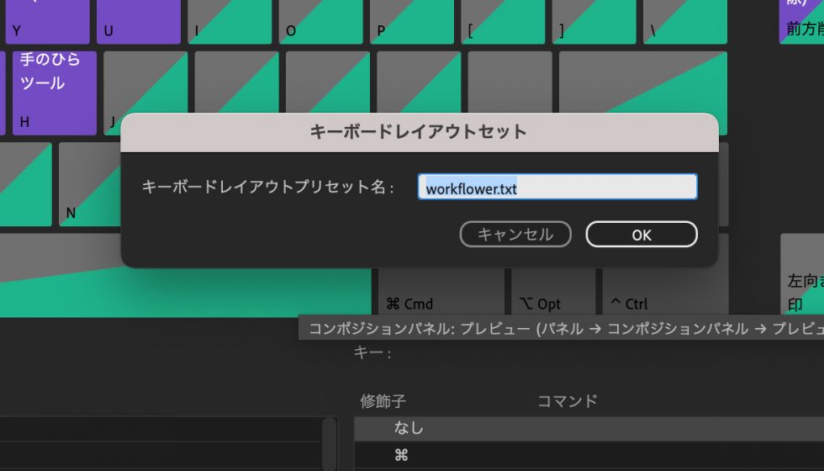
Task: Click the ⌃ Ctrl modifier key
Action: (665, 293)
